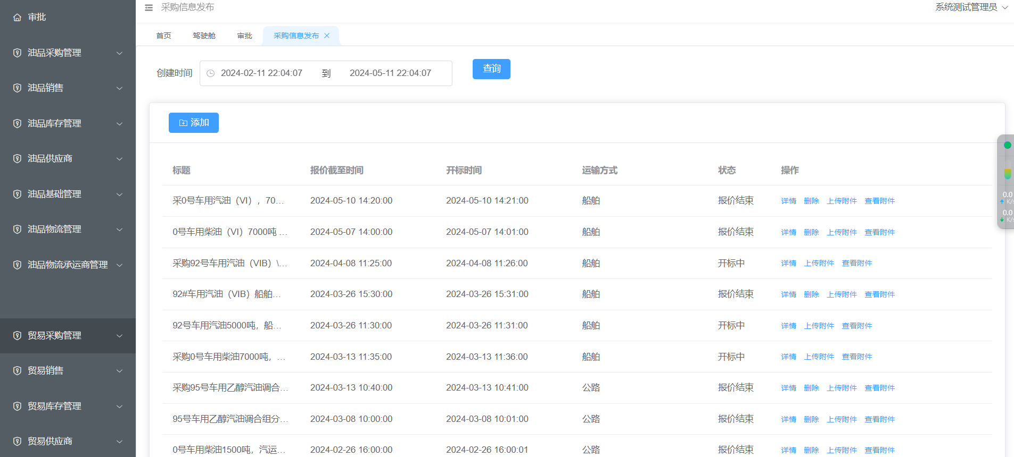Close the 采购信息发布 tab

click(x=327, y=36)
